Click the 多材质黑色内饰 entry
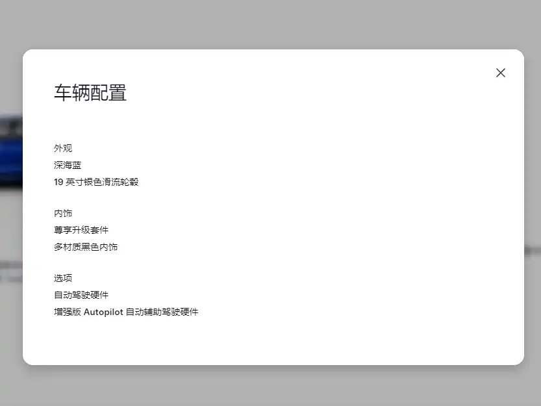 click(86, 247)
